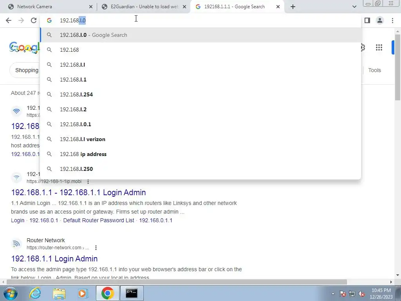Pick the 192.168.l.250 suggestion
Viewport: 401px width, 301px height.
[200, 169]
